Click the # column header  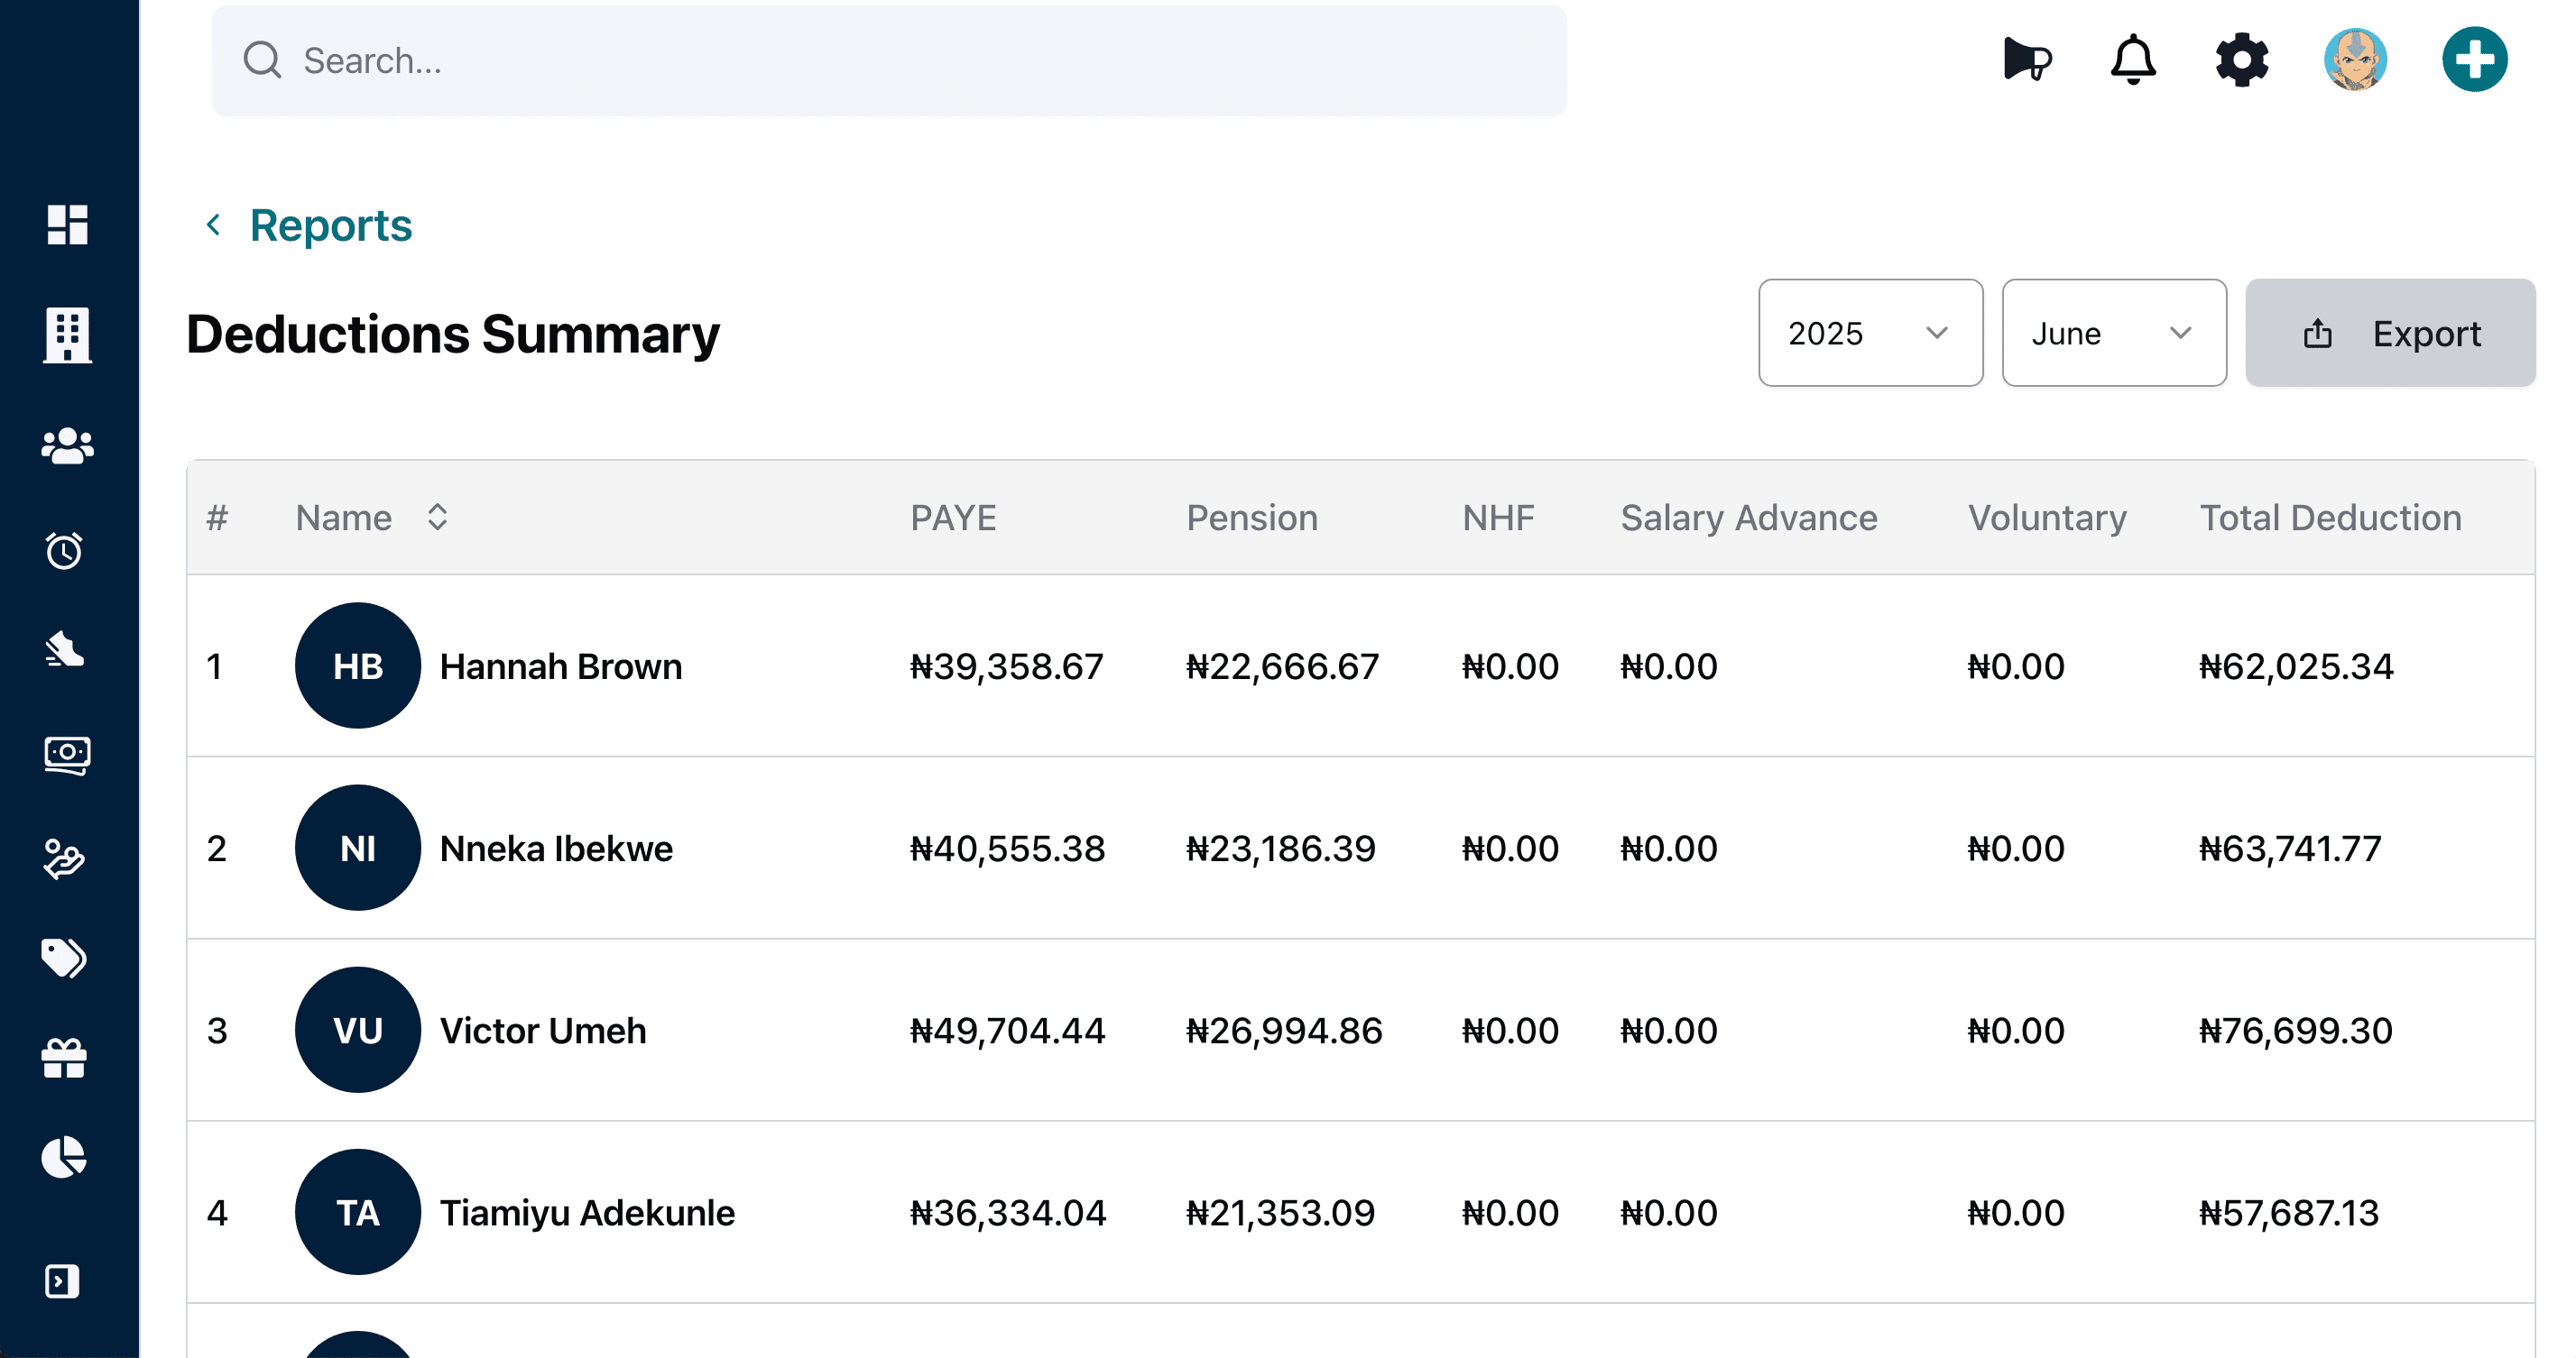click(217, 518)
